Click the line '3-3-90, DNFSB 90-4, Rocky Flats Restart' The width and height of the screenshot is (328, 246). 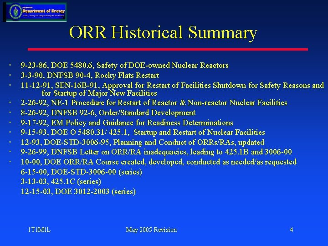pyautogui.click(x=90, y=75)
